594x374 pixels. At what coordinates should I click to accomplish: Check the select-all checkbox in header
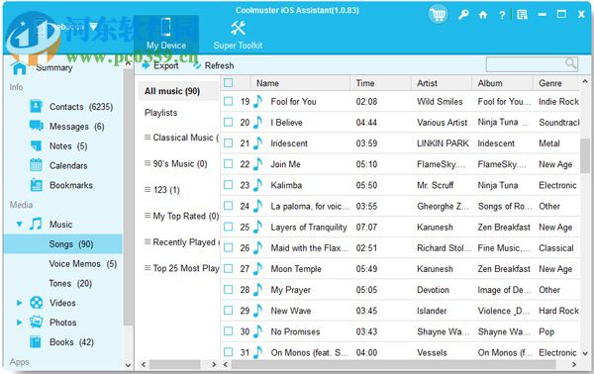(x=228, y=82)
